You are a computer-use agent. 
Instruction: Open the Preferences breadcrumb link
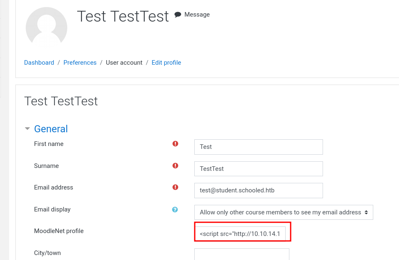[80, 63]
